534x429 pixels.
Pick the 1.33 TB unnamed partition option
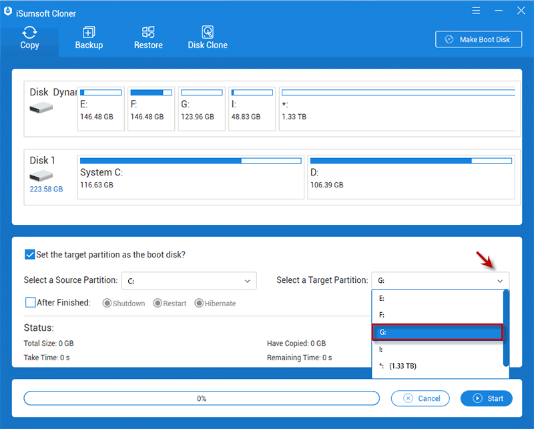(x=437, y=366)
